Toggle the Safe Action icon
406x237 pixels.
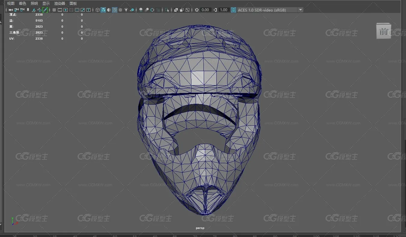coord(83,10)
